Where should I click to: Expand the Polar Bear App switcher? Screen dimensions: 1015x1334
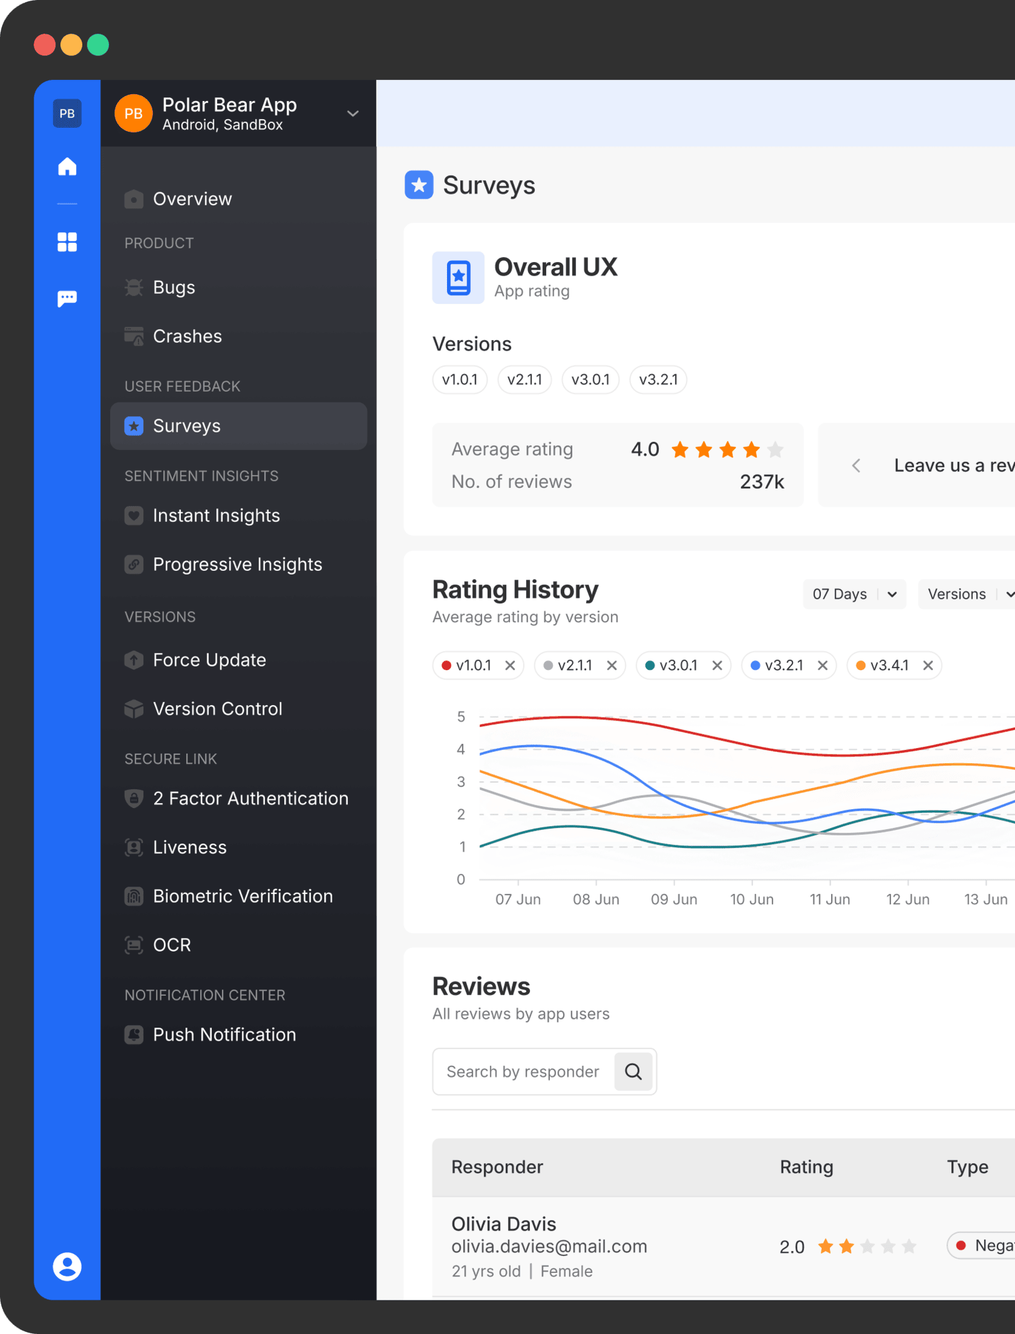click(354, 114)
